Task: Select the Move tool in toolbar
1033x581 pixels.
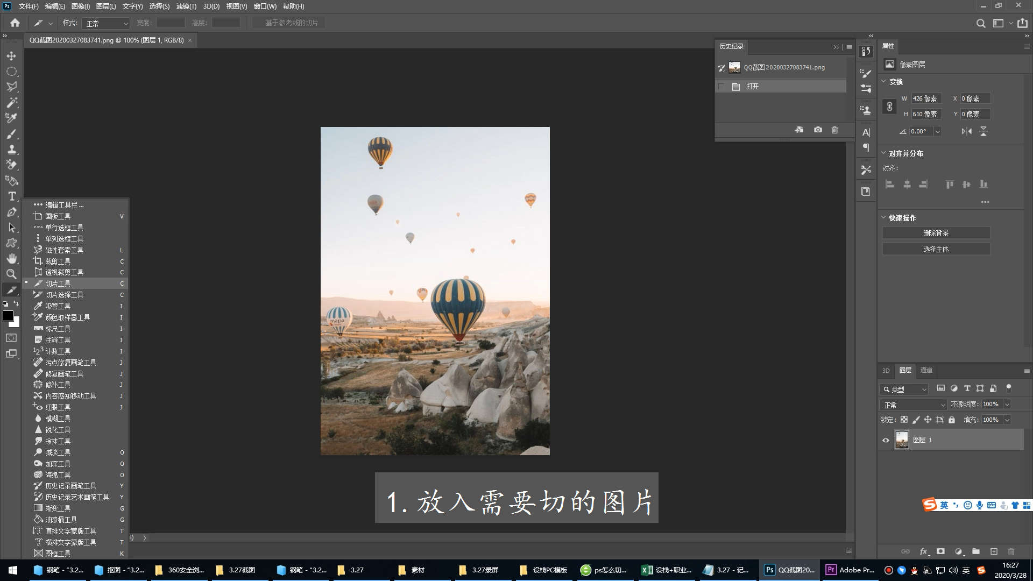Action: pos(11,56)
